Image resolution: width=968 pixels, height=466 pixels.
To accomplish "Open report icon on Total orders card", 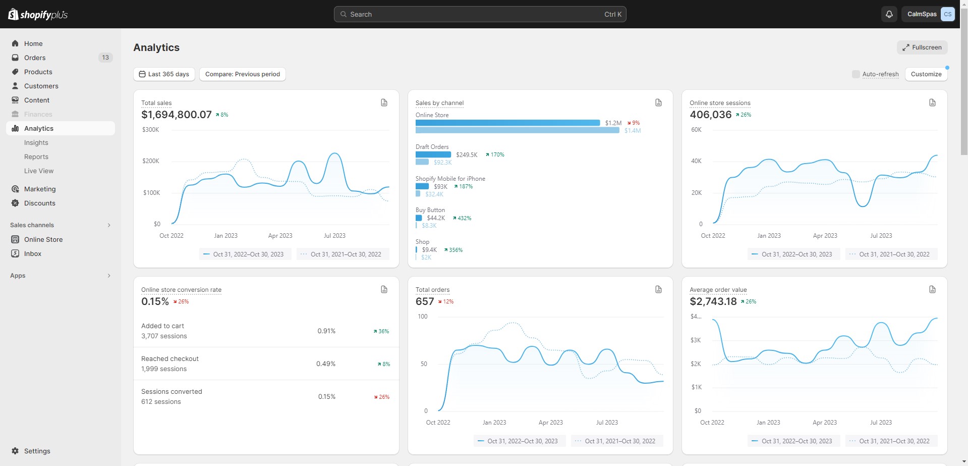I will point(658,289).
